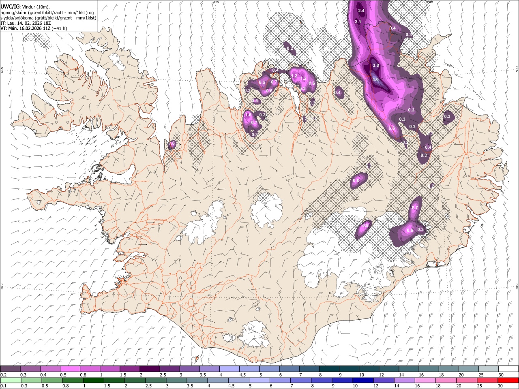Select the darkest purple 2 swatch, upper scale
519x389 pixels.
click(149, 369)
